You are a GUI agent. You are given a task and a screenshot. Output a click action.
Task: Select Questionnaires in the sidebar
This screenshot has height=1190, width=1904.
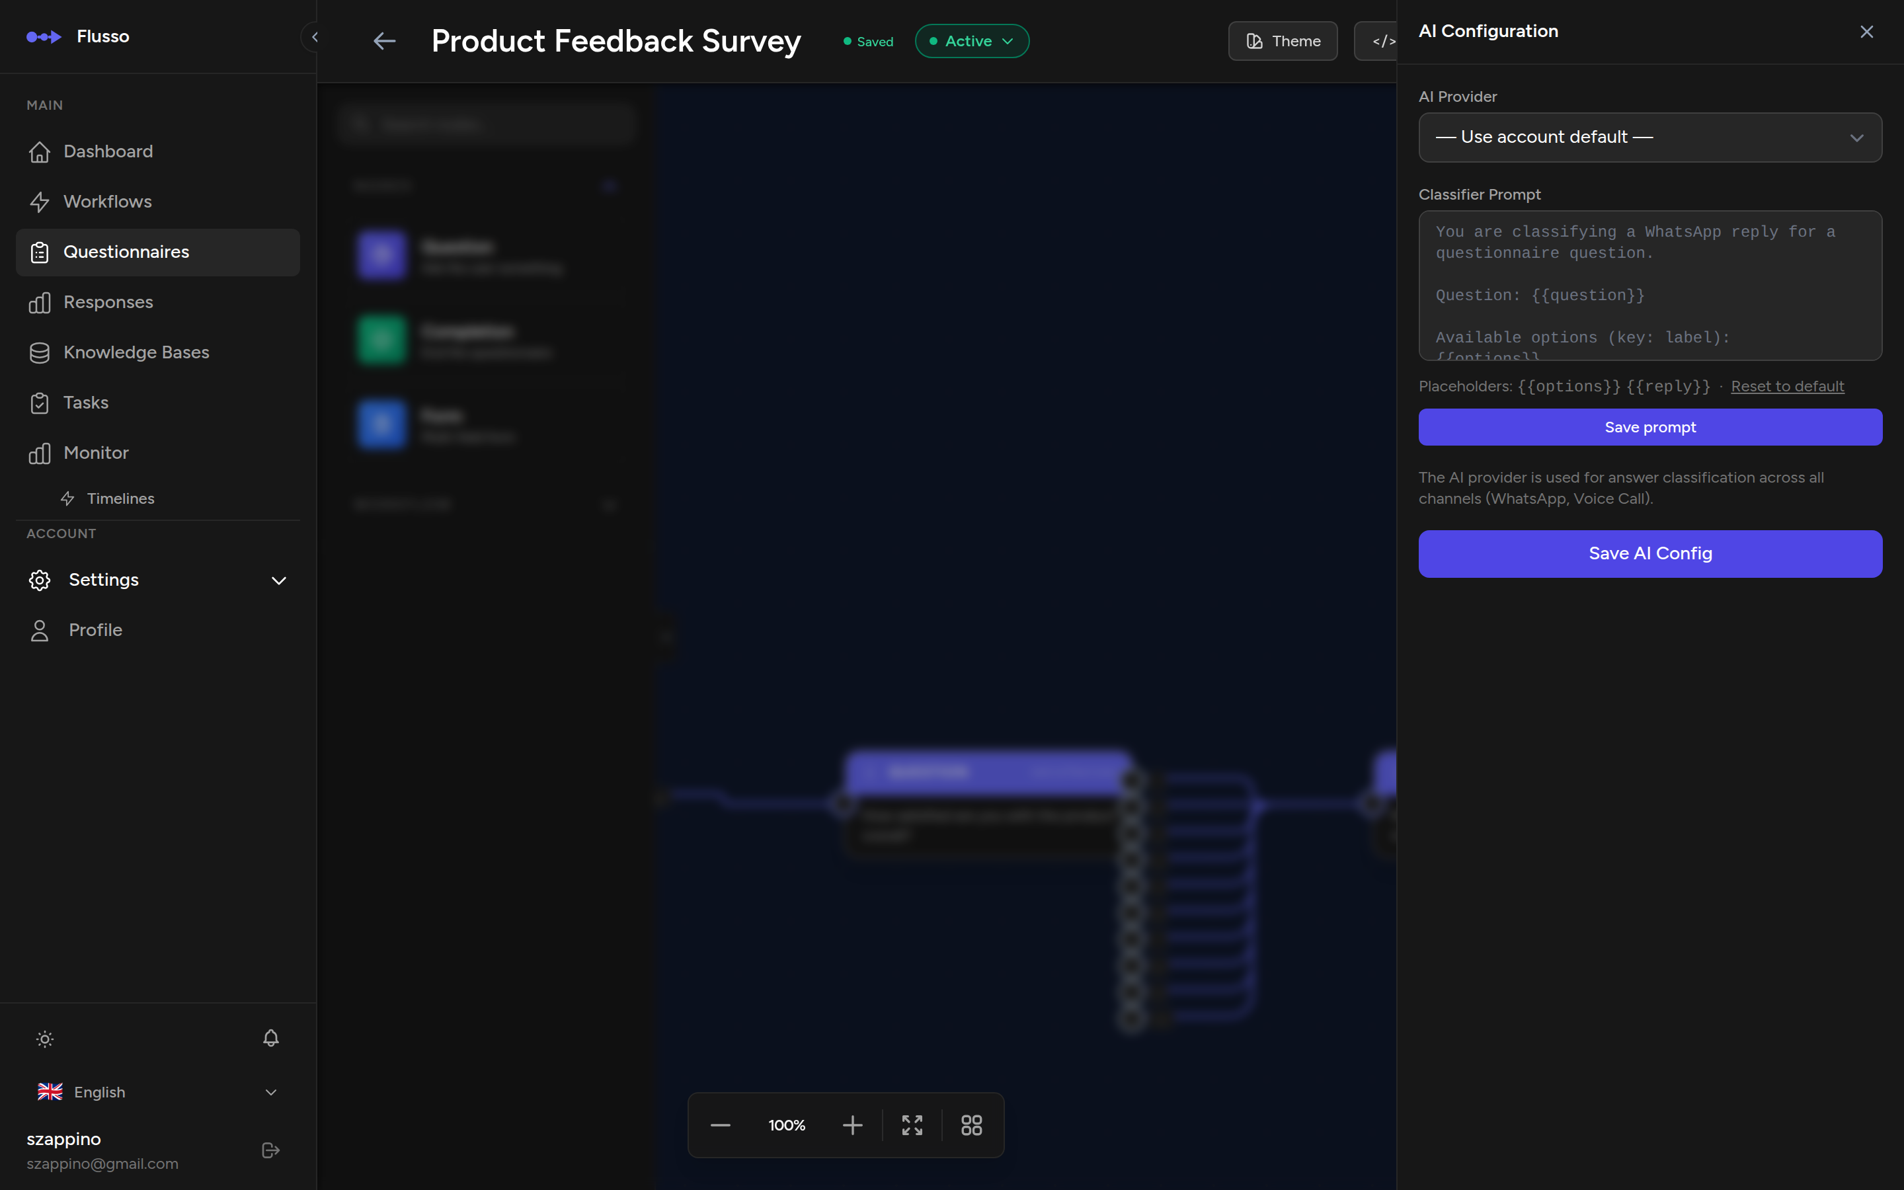coord(157,252)
